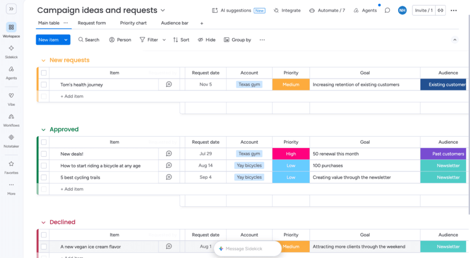Open Texas gym account tag for New deals!
The height and width of the screenshot is (258, 470).
tap(249, 154)
